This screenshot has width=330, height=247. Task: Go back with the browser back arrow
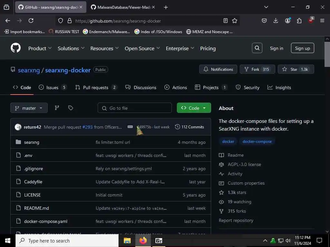(x=8, y=21)
